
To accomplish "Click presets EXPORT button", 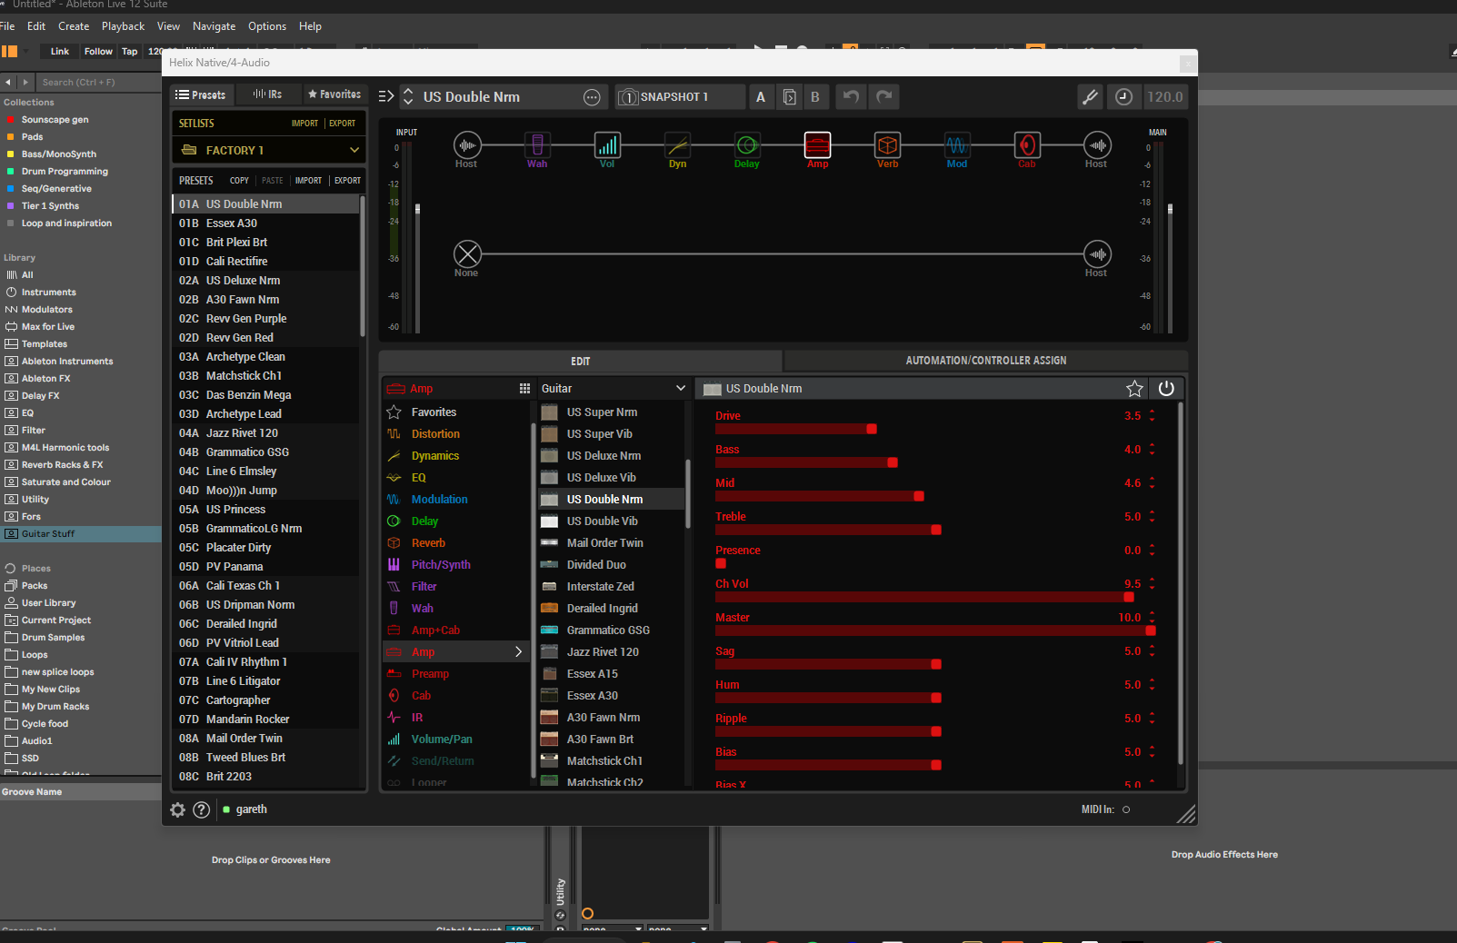I will point(347,181).
